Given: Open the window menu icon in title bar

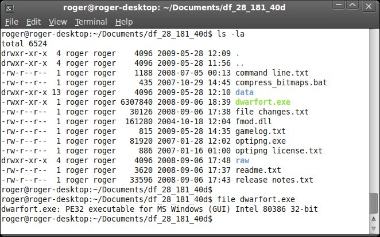Looking at the screenshot, I should click(9, 8).
